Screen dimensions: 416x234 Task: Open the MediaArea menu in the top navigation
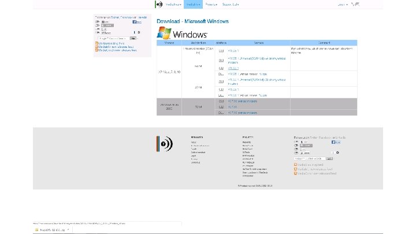(173, 5)
